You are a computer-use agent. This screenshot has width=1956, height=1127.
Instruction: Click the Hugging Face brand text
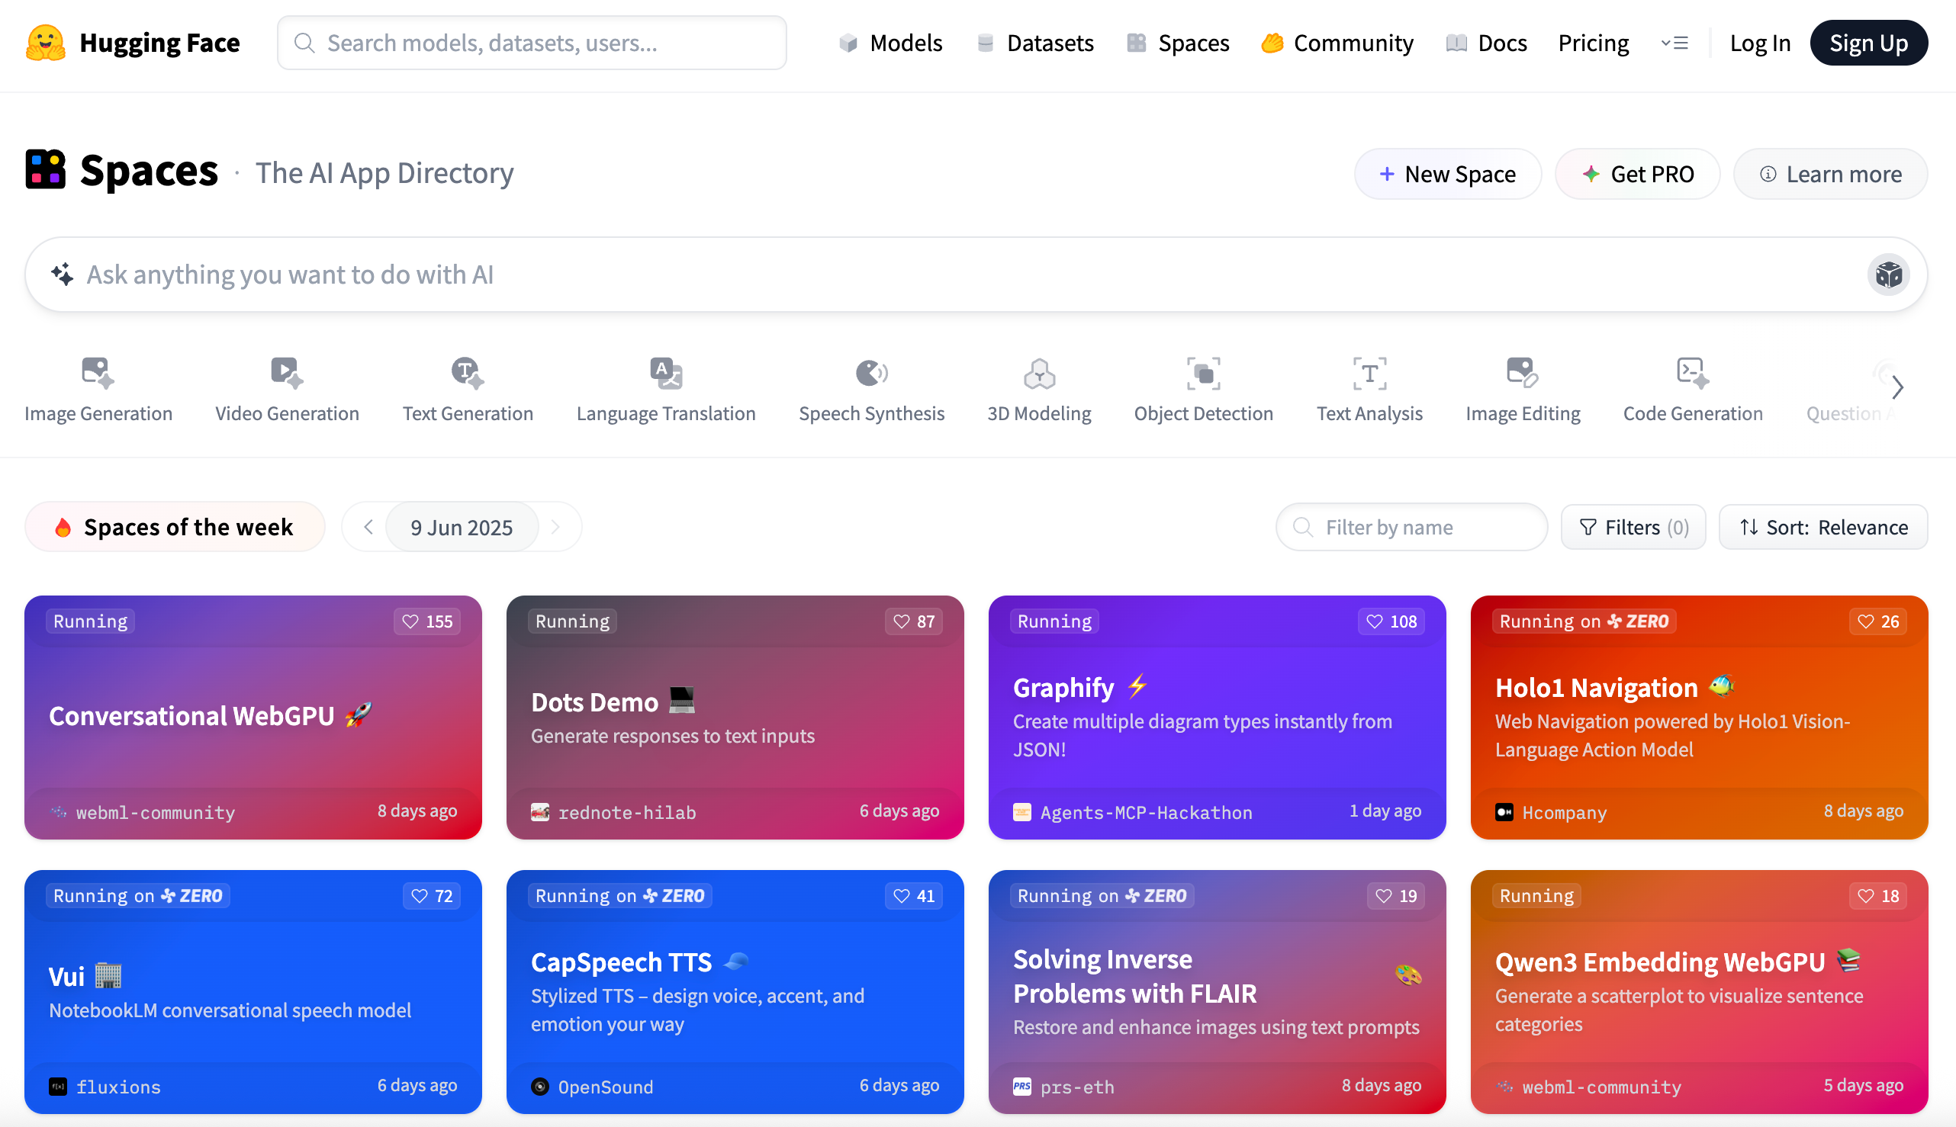click(159, 43)
